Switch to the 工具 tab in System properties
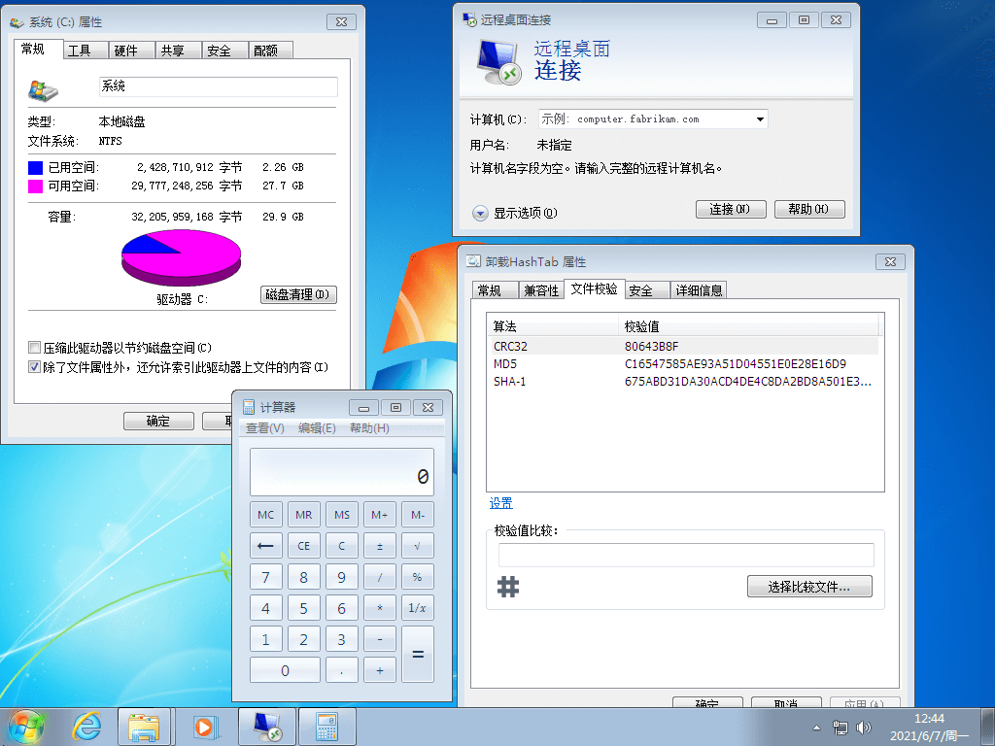 [85, 50]
